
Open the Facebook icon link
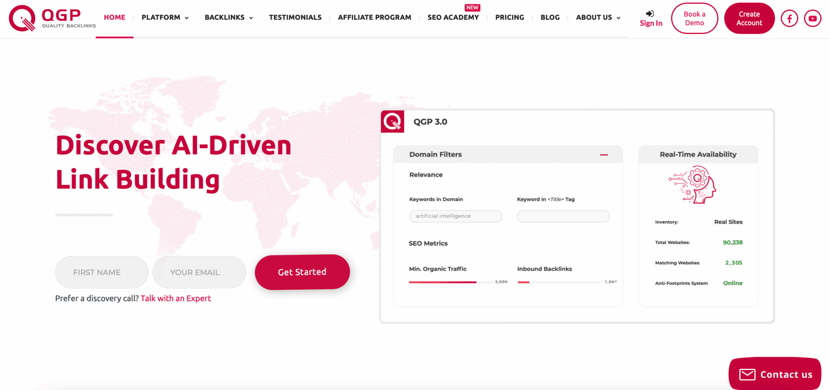789,18
